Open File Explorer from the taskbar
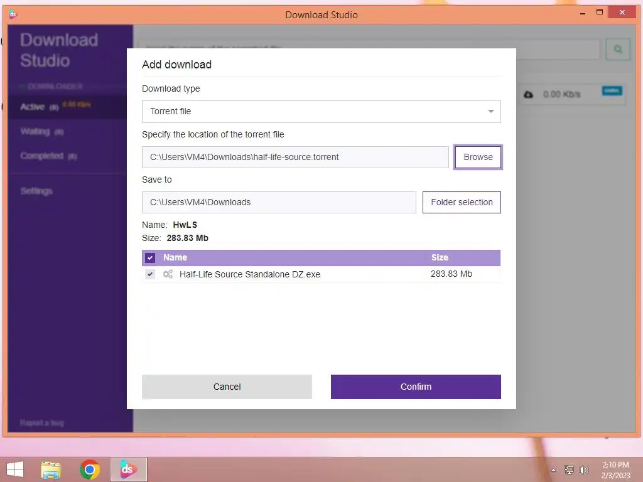The height and width of the screenshot is (482, 643). point(51,469)
